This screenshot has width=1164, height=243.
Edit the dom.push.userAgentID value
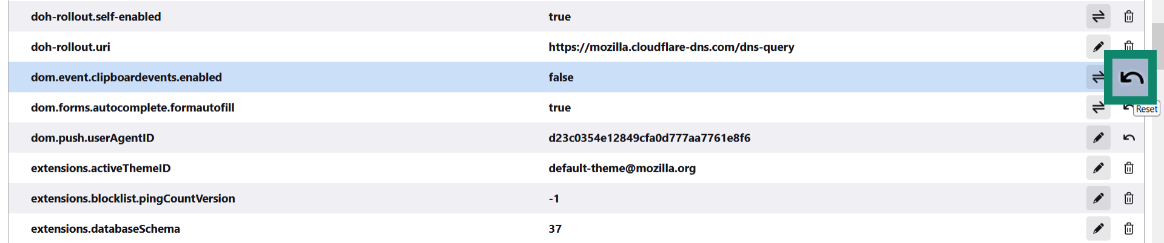point(1098,138)
